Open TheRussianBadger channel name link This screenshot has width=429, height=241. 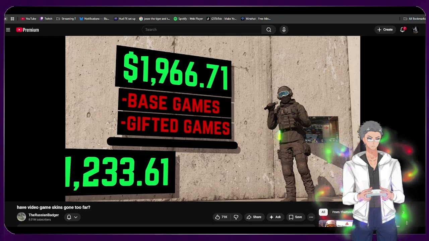(44, 215)
